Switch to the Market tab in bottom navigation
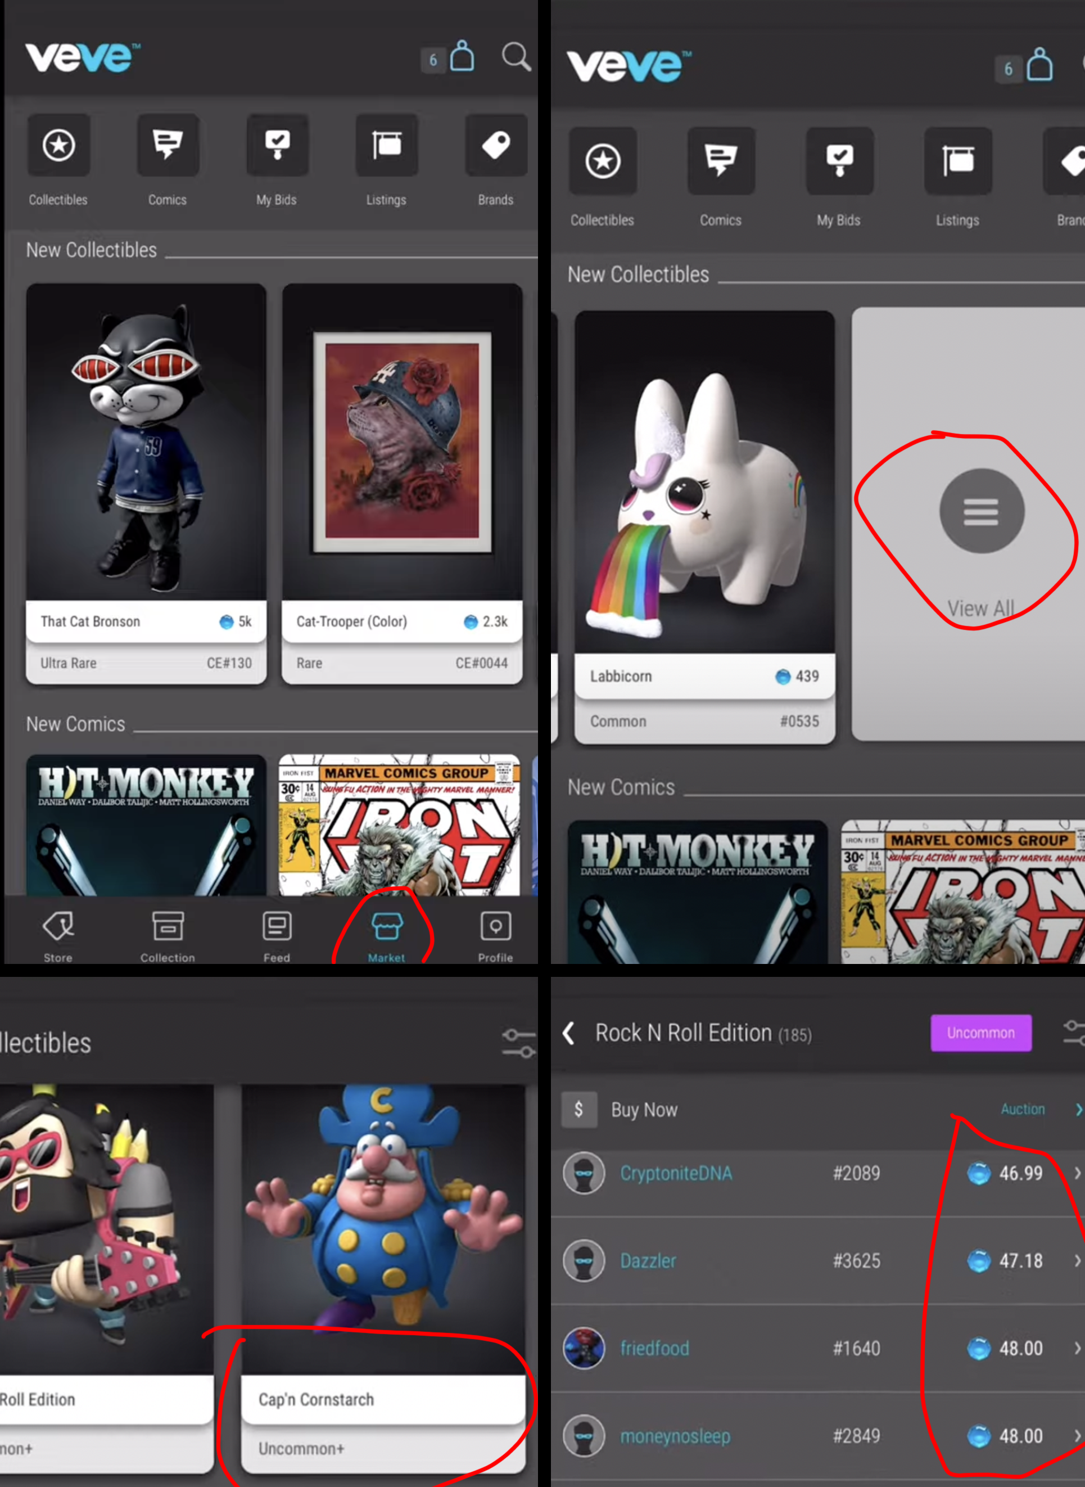Image resolution: width=1085 pixels, height=1487 pixels. [x=386, y=936]
